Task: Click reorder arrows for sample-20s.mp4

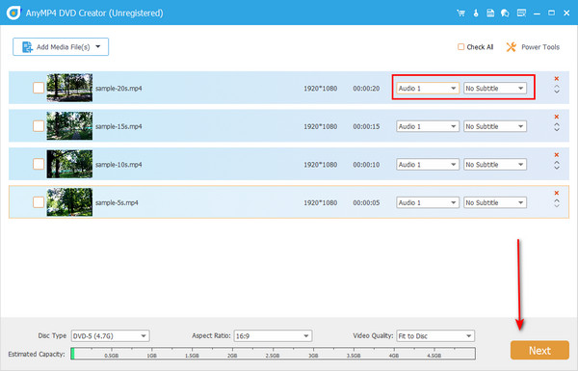Action: pyautogui.click(x=557, y=90)
